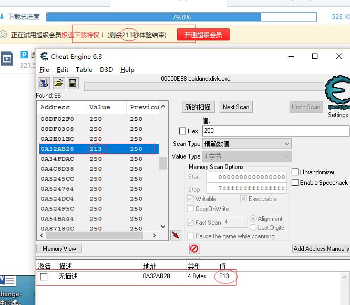Click the red clear address list icon
The height and width of the screenshot is (305, 350).
pos(194,248)
